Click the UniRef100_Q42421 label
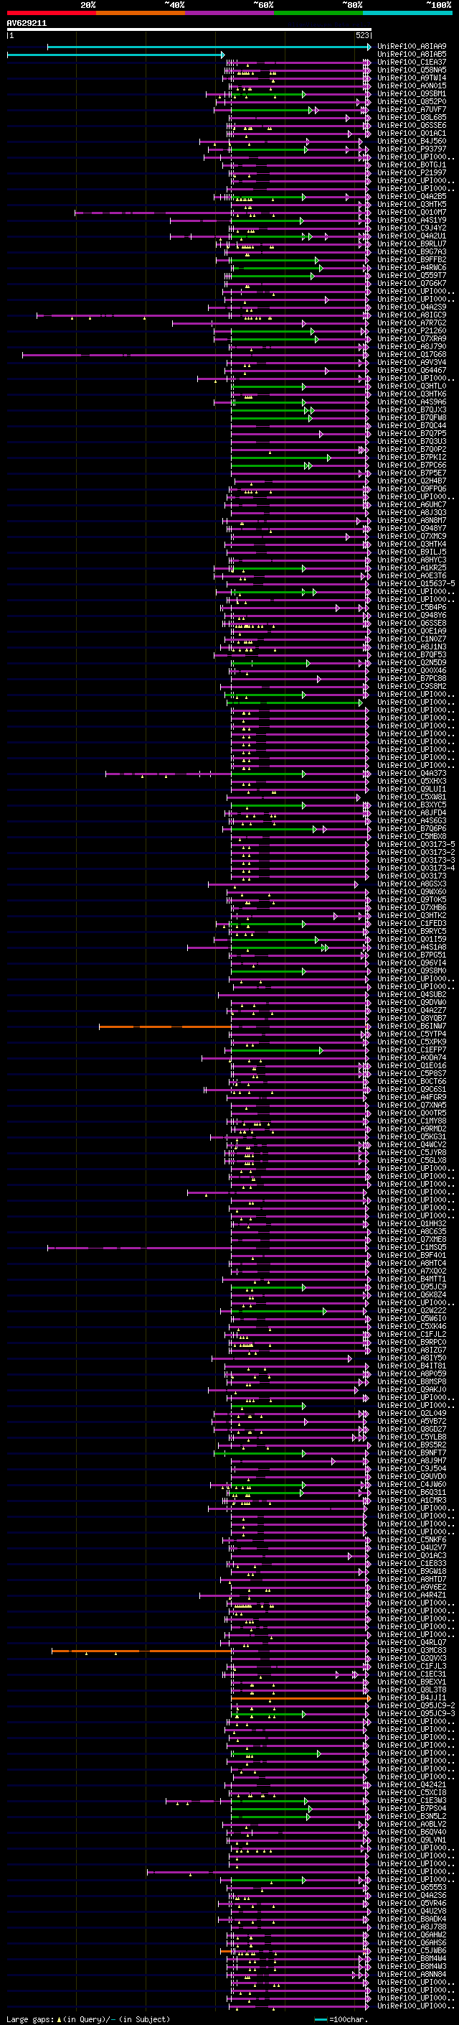Viewport: 459px width, 2025px height. 412,1784
